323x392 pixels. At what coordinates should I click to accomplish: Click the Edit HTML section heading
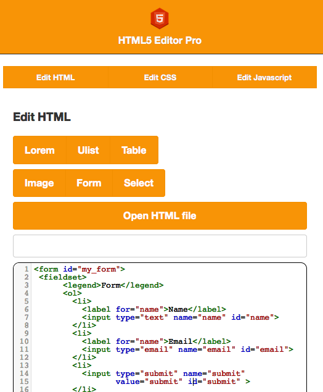pos(42,117)
